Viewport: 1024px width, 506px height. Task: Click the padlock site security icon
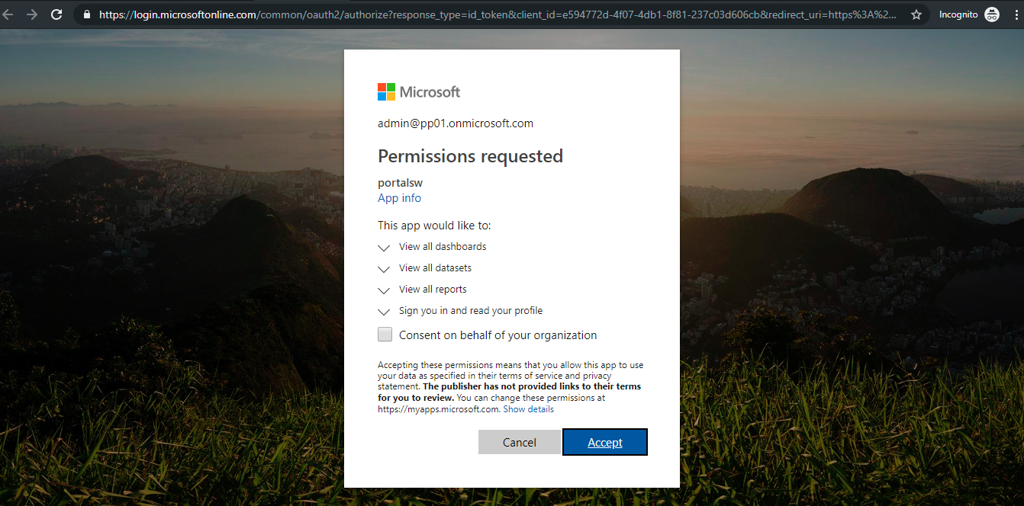point(86,14)
